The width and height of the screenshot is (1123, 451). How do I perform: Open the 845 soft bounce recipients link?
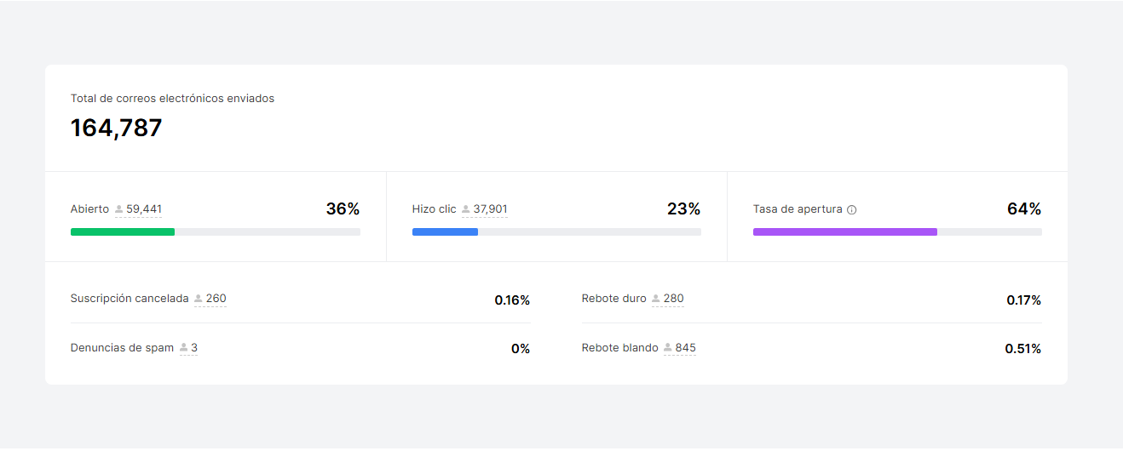685,348
